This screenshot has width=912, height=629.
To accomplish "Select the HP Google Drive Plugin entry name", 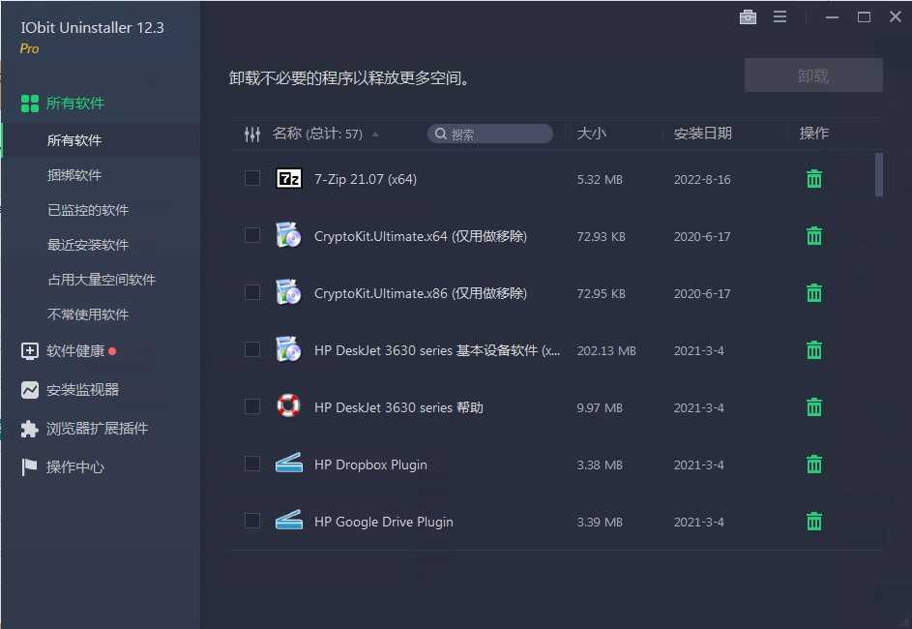I will [x=383, y=522].
